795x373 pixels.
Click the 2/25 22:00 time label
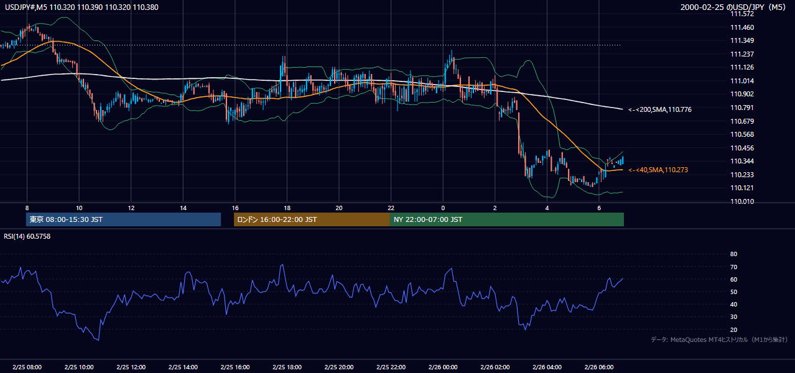[x=391, y=367]
